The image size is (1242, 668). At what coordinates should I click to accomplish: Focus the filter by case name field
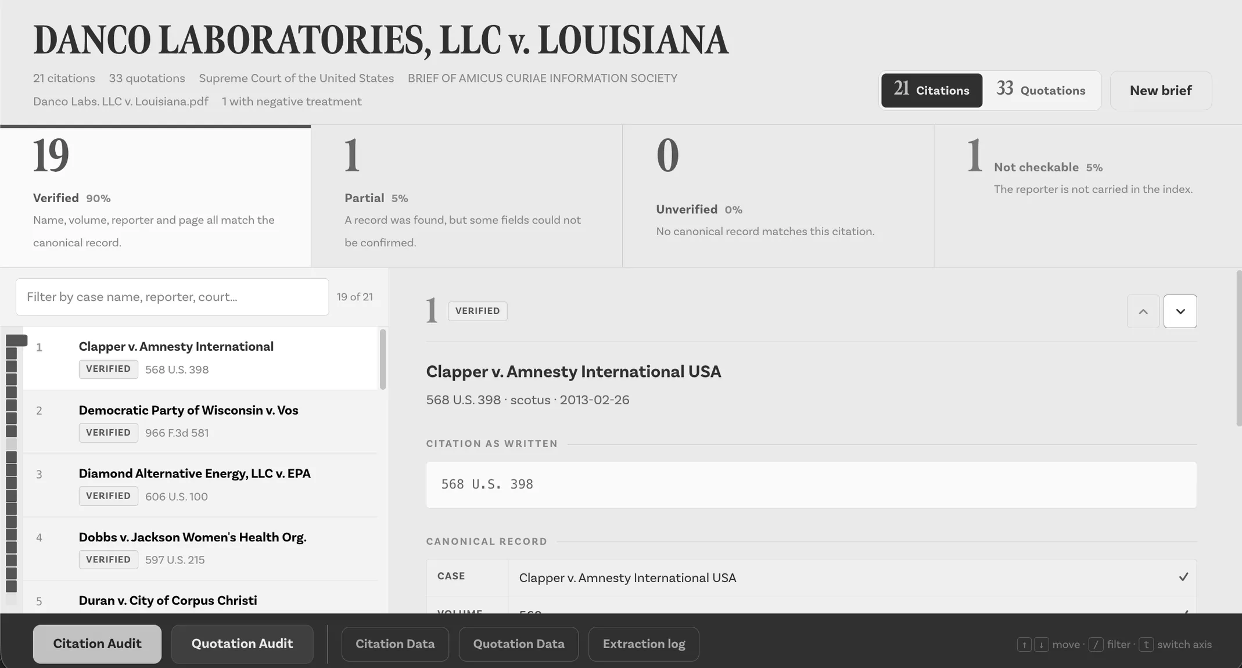coord(172,297)
